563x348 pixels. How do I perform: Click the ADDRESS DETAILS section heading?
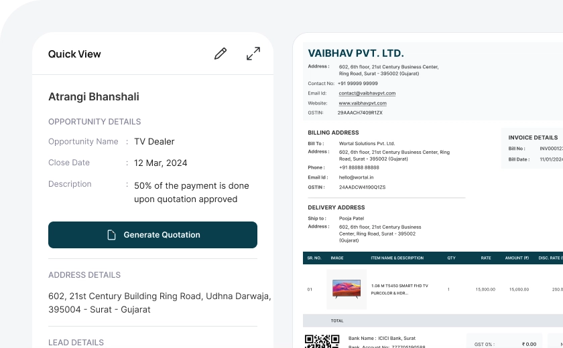[x=84, y=275]
